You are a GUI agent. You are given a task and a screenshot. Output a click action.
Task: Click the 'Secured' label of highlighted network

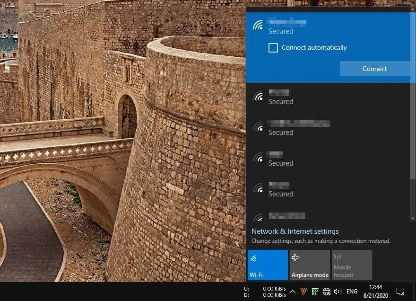(x=281, y=31)
